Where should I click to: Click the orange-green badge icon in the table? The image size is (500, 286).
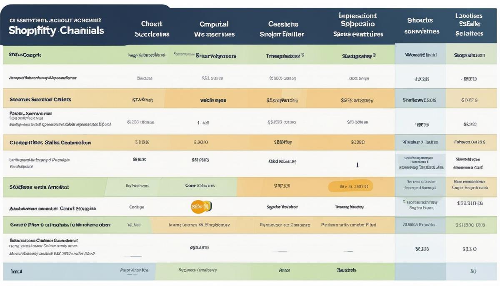click(201, 206)
